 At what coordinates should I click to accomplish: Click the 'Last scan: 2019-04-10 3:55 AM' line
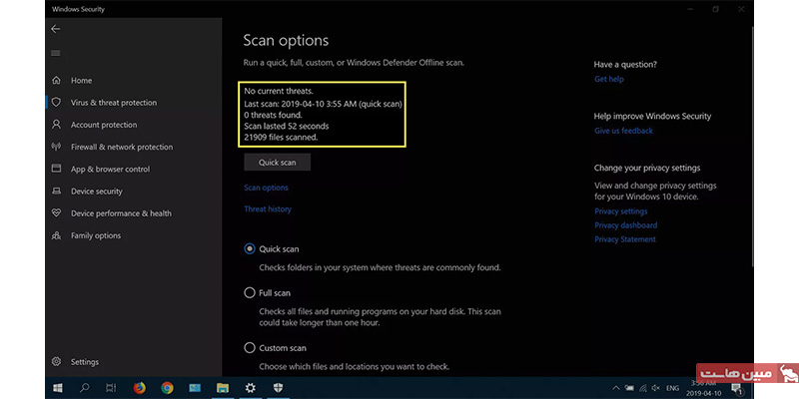pos(323,104)
